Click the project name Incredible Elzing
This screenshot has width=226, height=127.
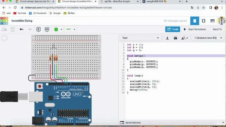[22, 21]
